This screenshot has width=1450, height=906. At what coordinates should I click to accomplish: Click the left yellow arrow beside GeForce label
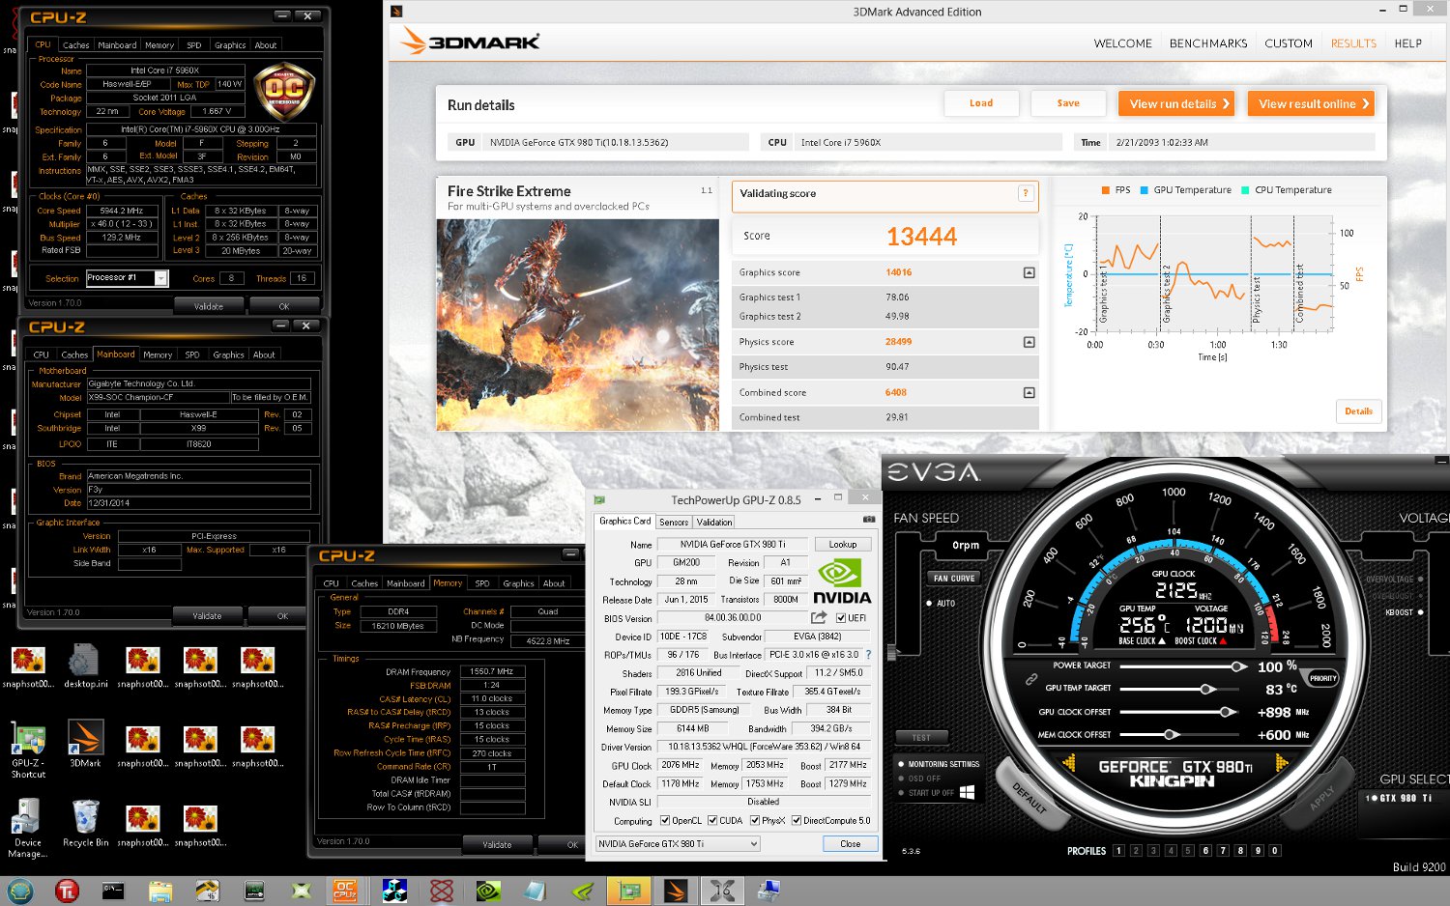coord(1069,763)
